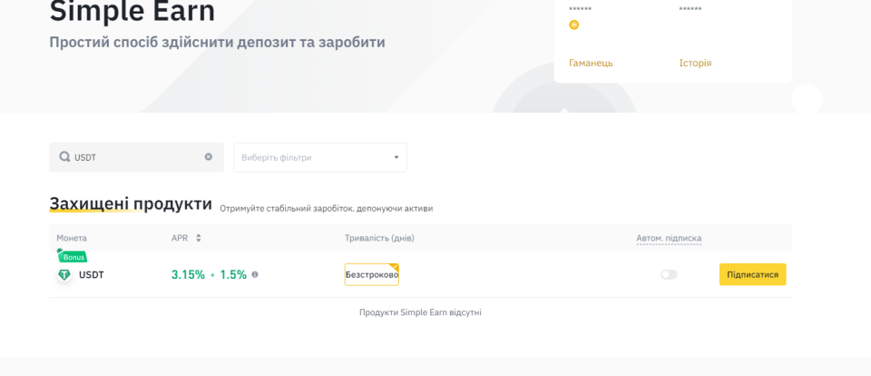Click the "Монета" column header

coord(72,238)
